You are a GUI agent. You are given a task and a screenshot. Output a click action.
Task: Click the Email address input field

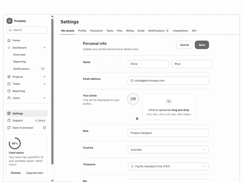pyautogui.click(x=168, y=81)
